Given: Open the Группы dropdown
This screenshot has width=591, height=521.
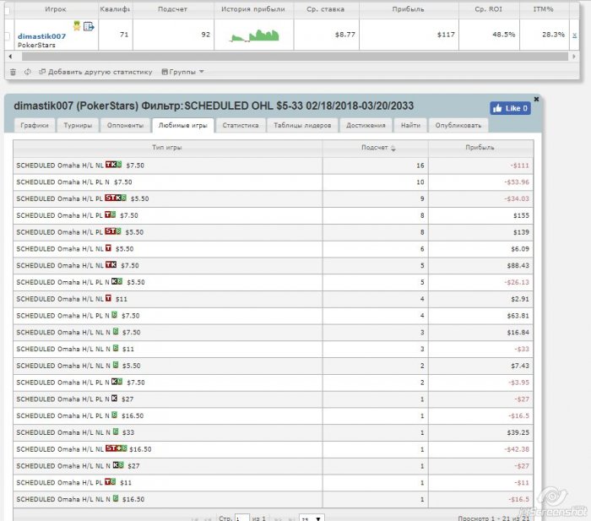Looking at the screenshot, I should point(183,72).
